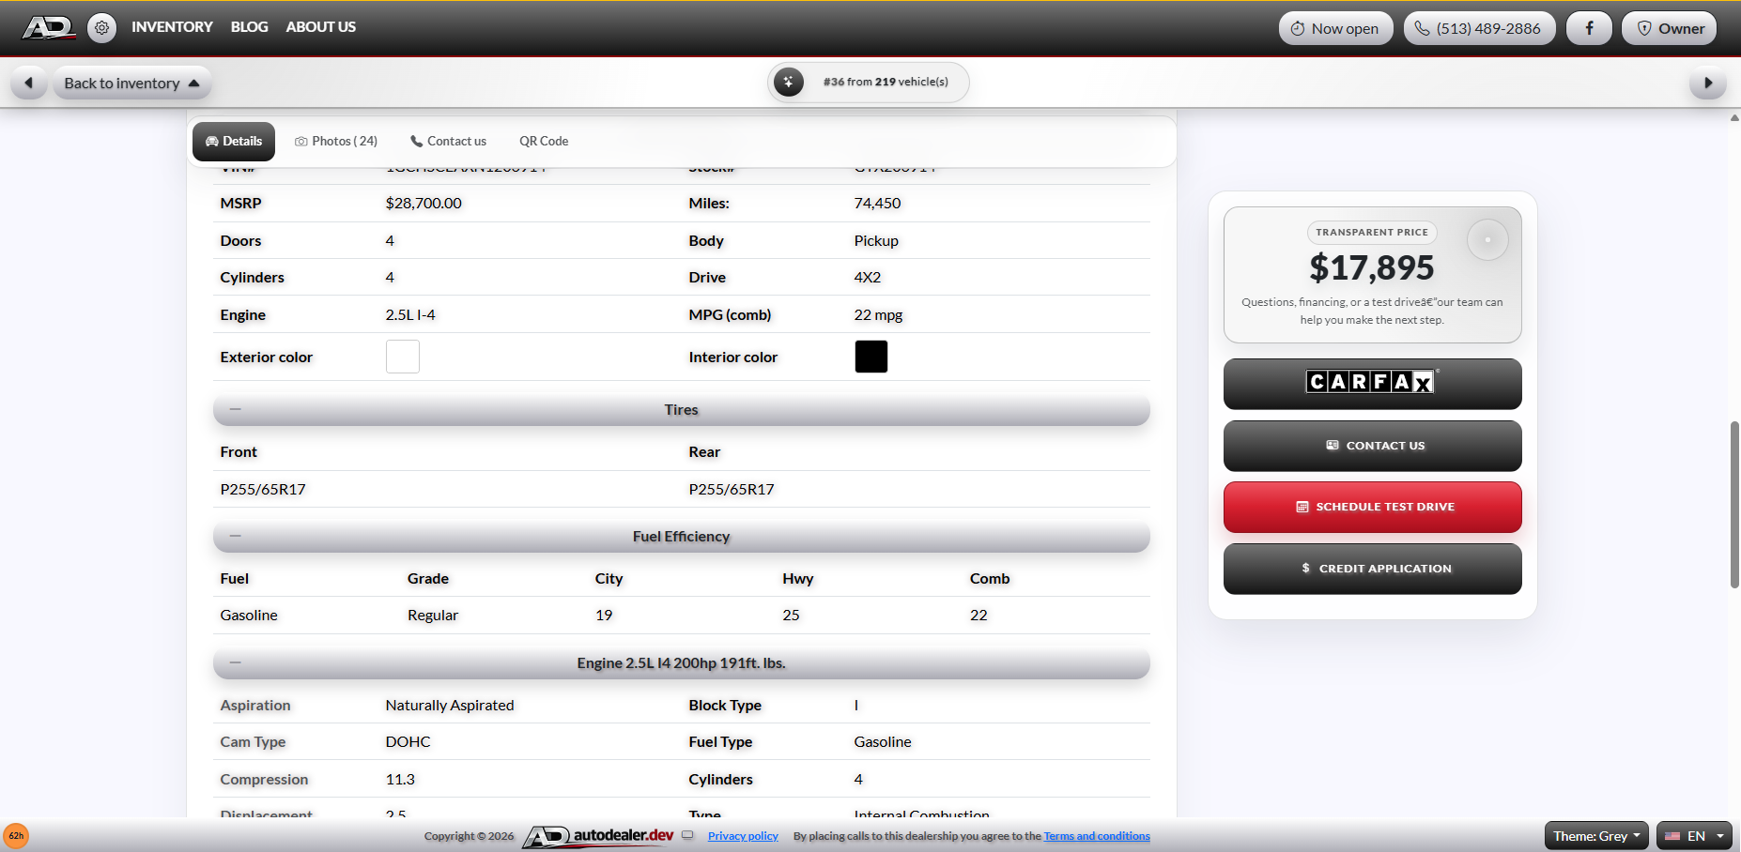Screen dimensions: 1741x852
Task: Click the TRANSPARENT PRICE badge
Action: pos(1372,232)
